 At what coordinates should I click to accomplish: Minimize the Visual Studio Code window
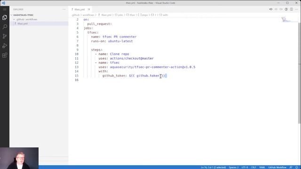[278, 3]
